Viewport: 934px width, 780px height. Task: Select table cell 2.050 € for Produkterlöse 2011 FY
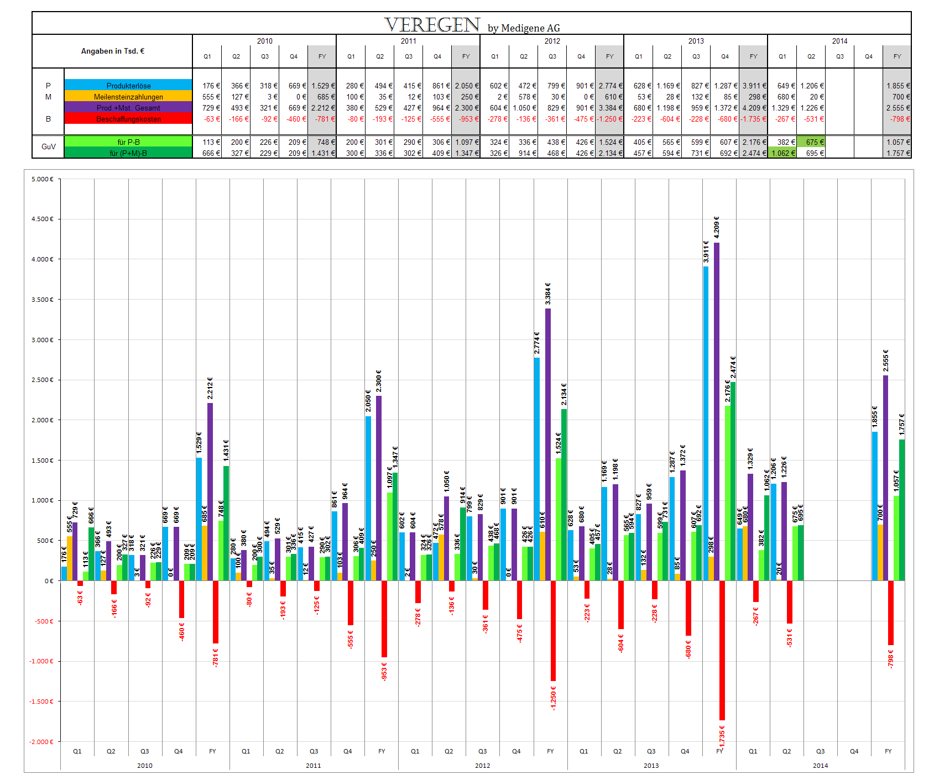pyautogui.click(x=466, y=86)
